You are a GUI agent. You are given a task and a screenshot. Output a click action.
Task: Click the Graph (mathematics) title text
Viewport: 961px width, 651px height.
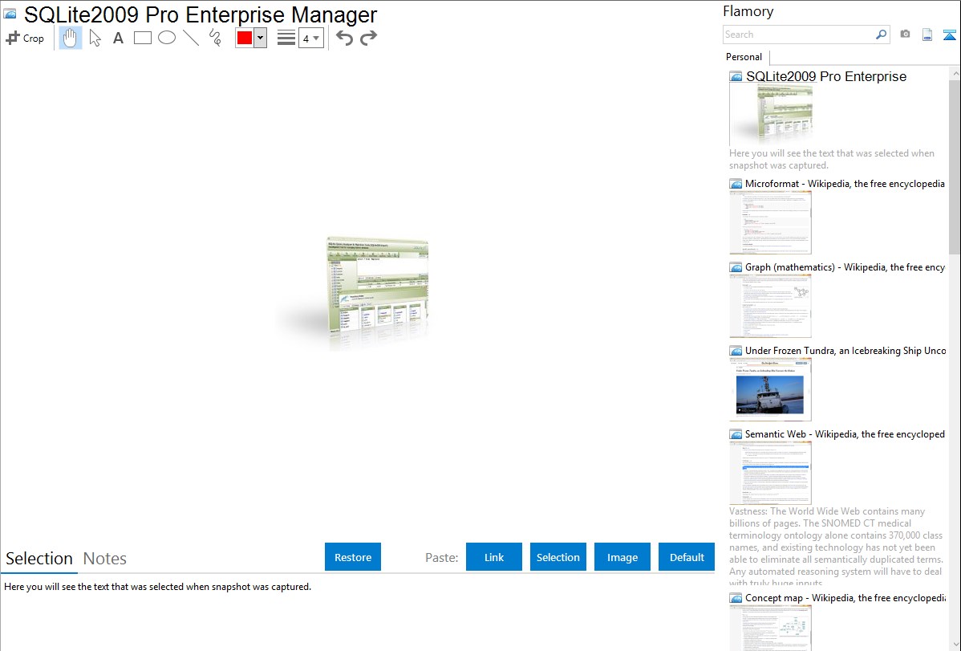point(845,267)
